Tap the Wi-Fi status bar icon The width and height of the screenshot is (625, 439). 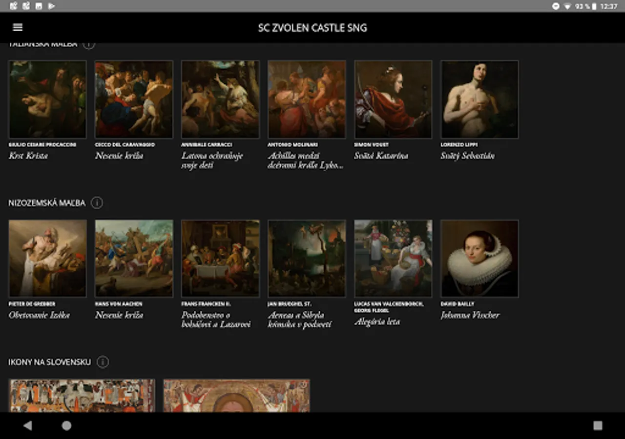point(567,6)
